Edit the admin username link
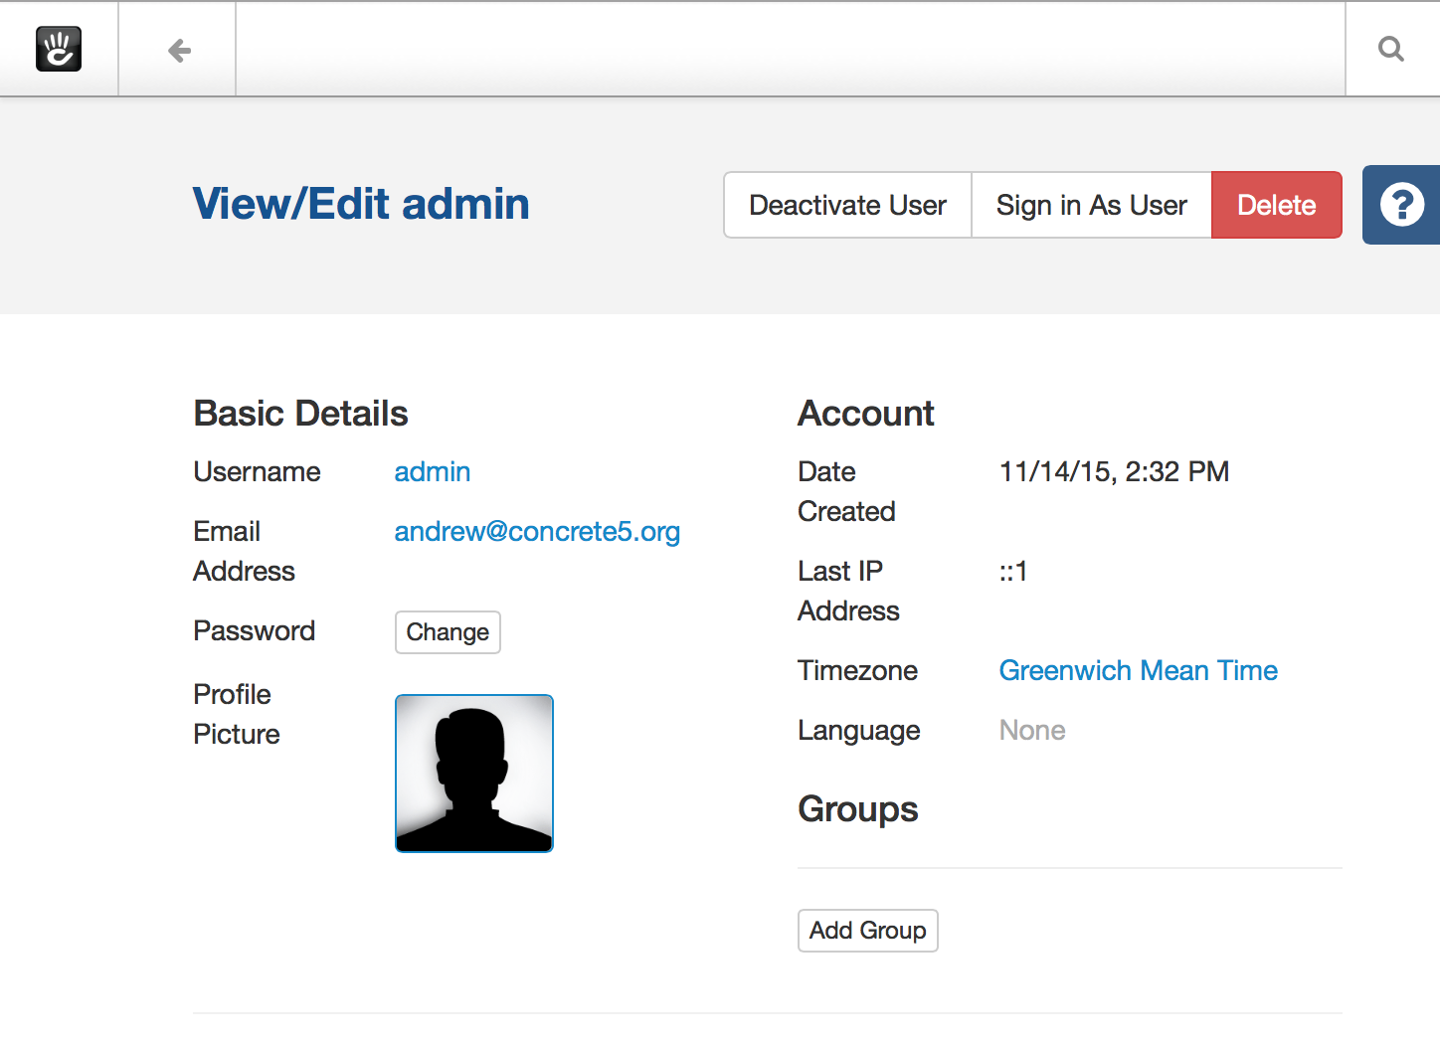The height and width of the screenshot is (1046, 1440). pos(433,471)
